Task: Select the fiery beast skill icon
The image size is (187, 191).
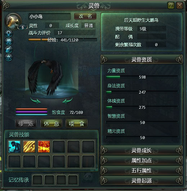Action: (44, 147)
